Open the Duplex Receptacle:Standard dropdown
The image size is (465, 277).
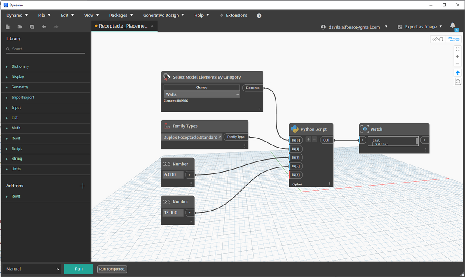point(192,137)
